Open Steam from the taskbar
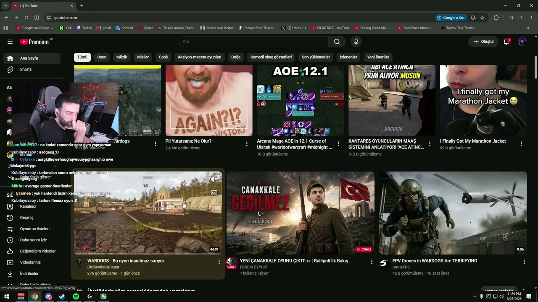The height and width of the screenshot is (302, 538). pos(62,297)
